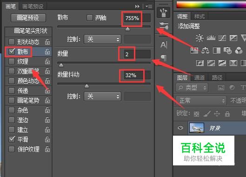Viewport: 246px width, 177px height.
Task: Lock image pixels brush icon
Action: (x=207, y=114)
